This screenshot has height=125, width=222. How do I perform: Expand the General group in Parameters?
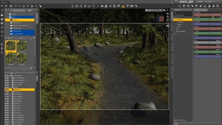pyautogui.click(x=174, y=17)
